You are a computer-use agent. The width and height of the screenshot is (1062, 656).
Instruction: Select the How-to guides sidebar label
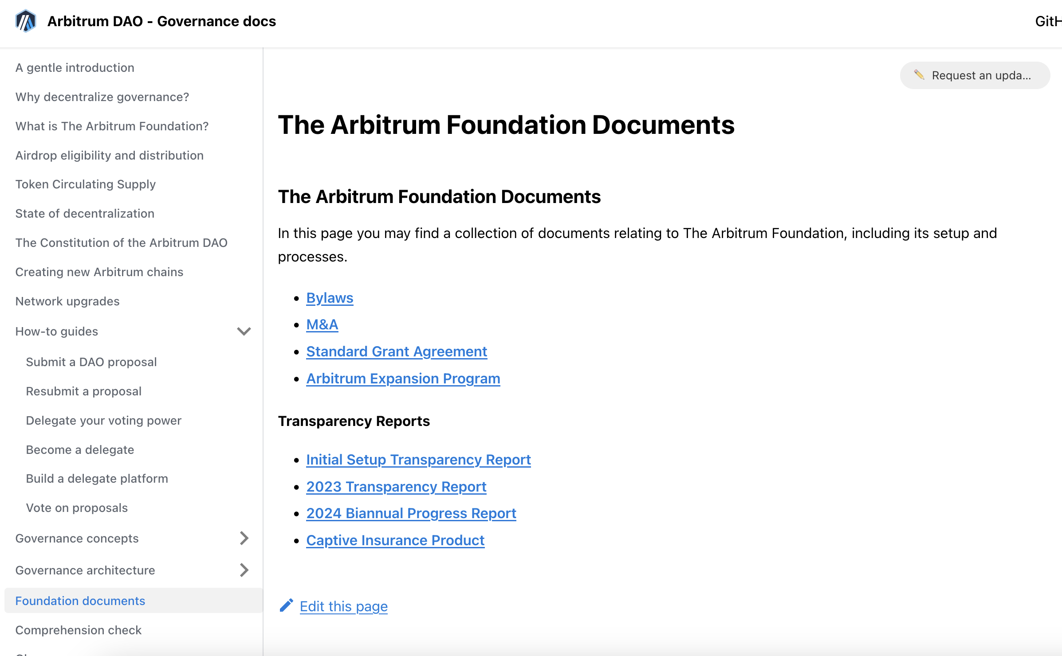pos(57,332)
